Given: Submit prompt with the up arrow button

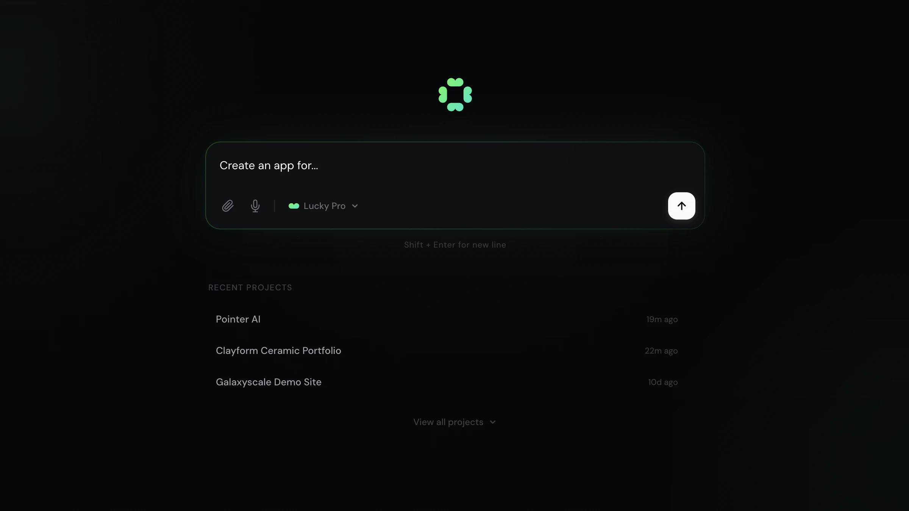Looking at the screenshot, I should point(681,206).
